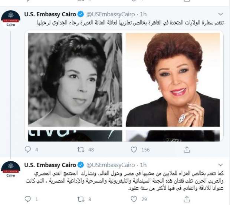Open U.S. Embassy Cairo avatar on second tweet

tap(10, 170)
